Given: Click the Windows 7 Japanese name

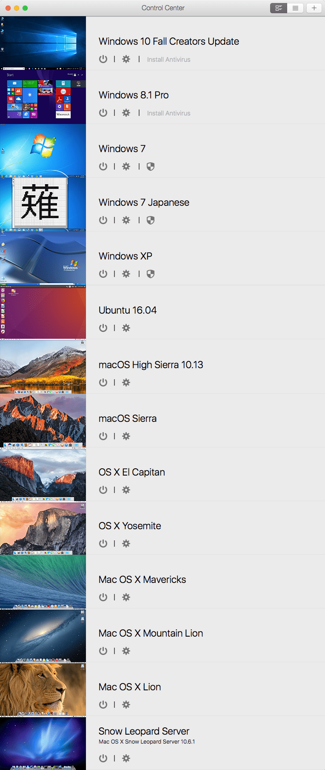Looking at the screenshot, I should [x=144, y=202].
